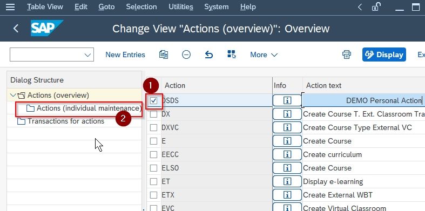Open the System menu

point(217,7)
